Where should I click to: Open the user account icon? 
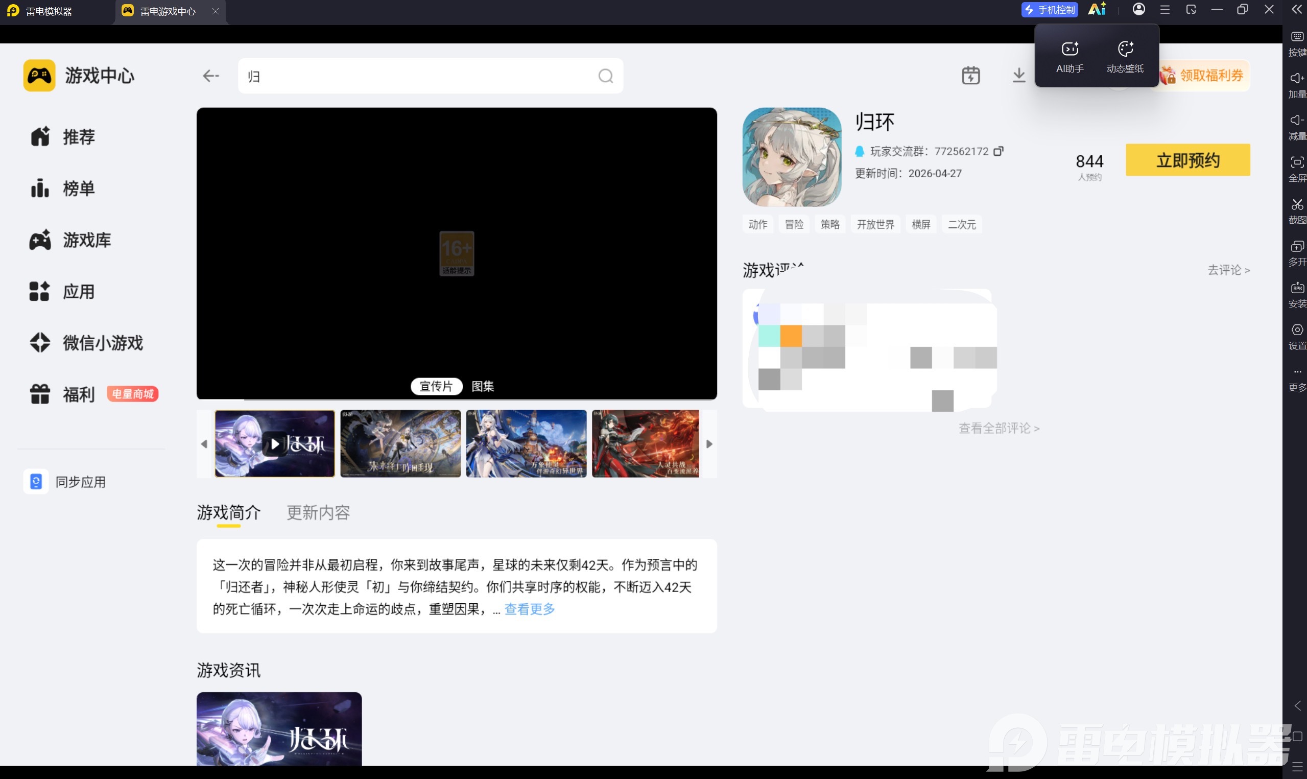1138,9
